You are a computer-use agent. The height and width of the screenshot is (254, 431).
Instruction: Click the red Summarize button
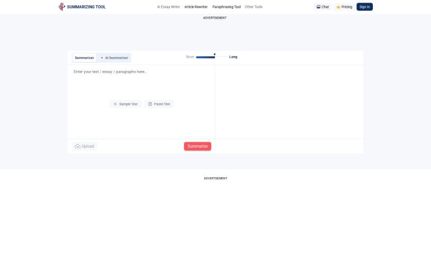[198, 146]
